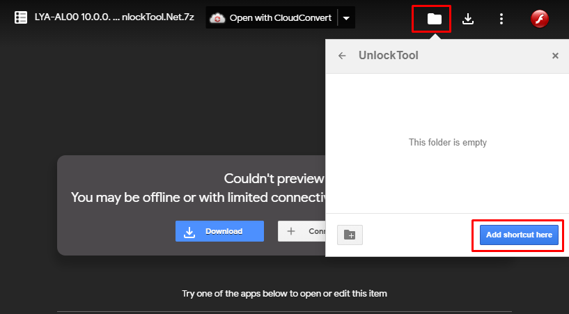
Task: Expand the Open with dropdown arrow
Action: tap(347, 18)
